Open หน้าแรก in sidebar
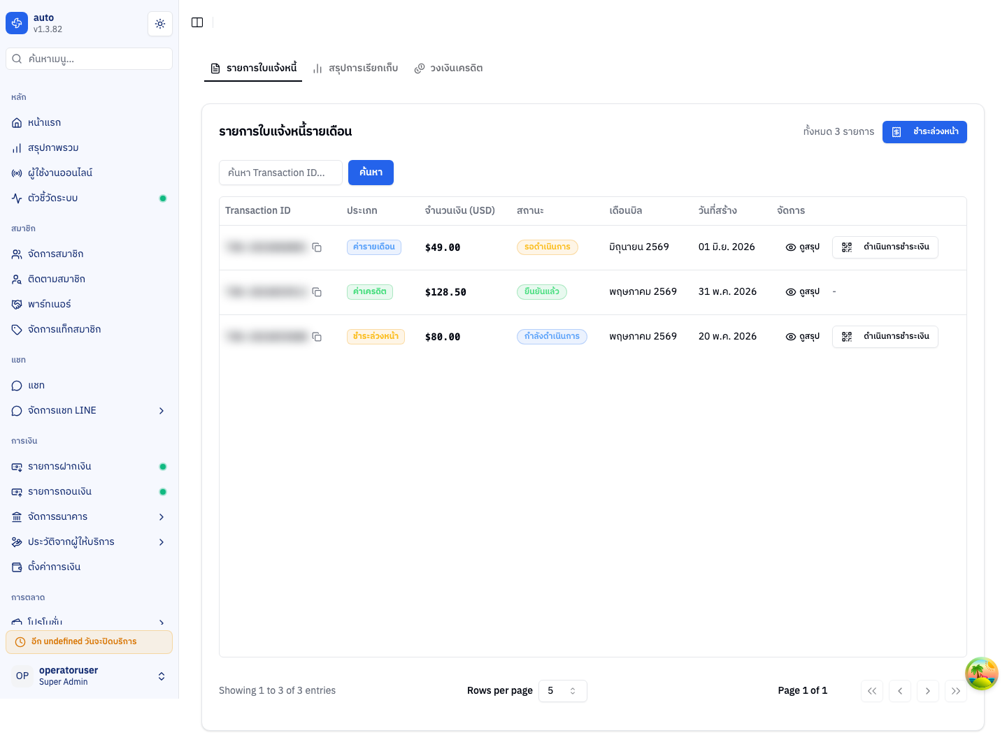Image resolution: width=1007 pixels, height=742 pixels. (89, 122)
